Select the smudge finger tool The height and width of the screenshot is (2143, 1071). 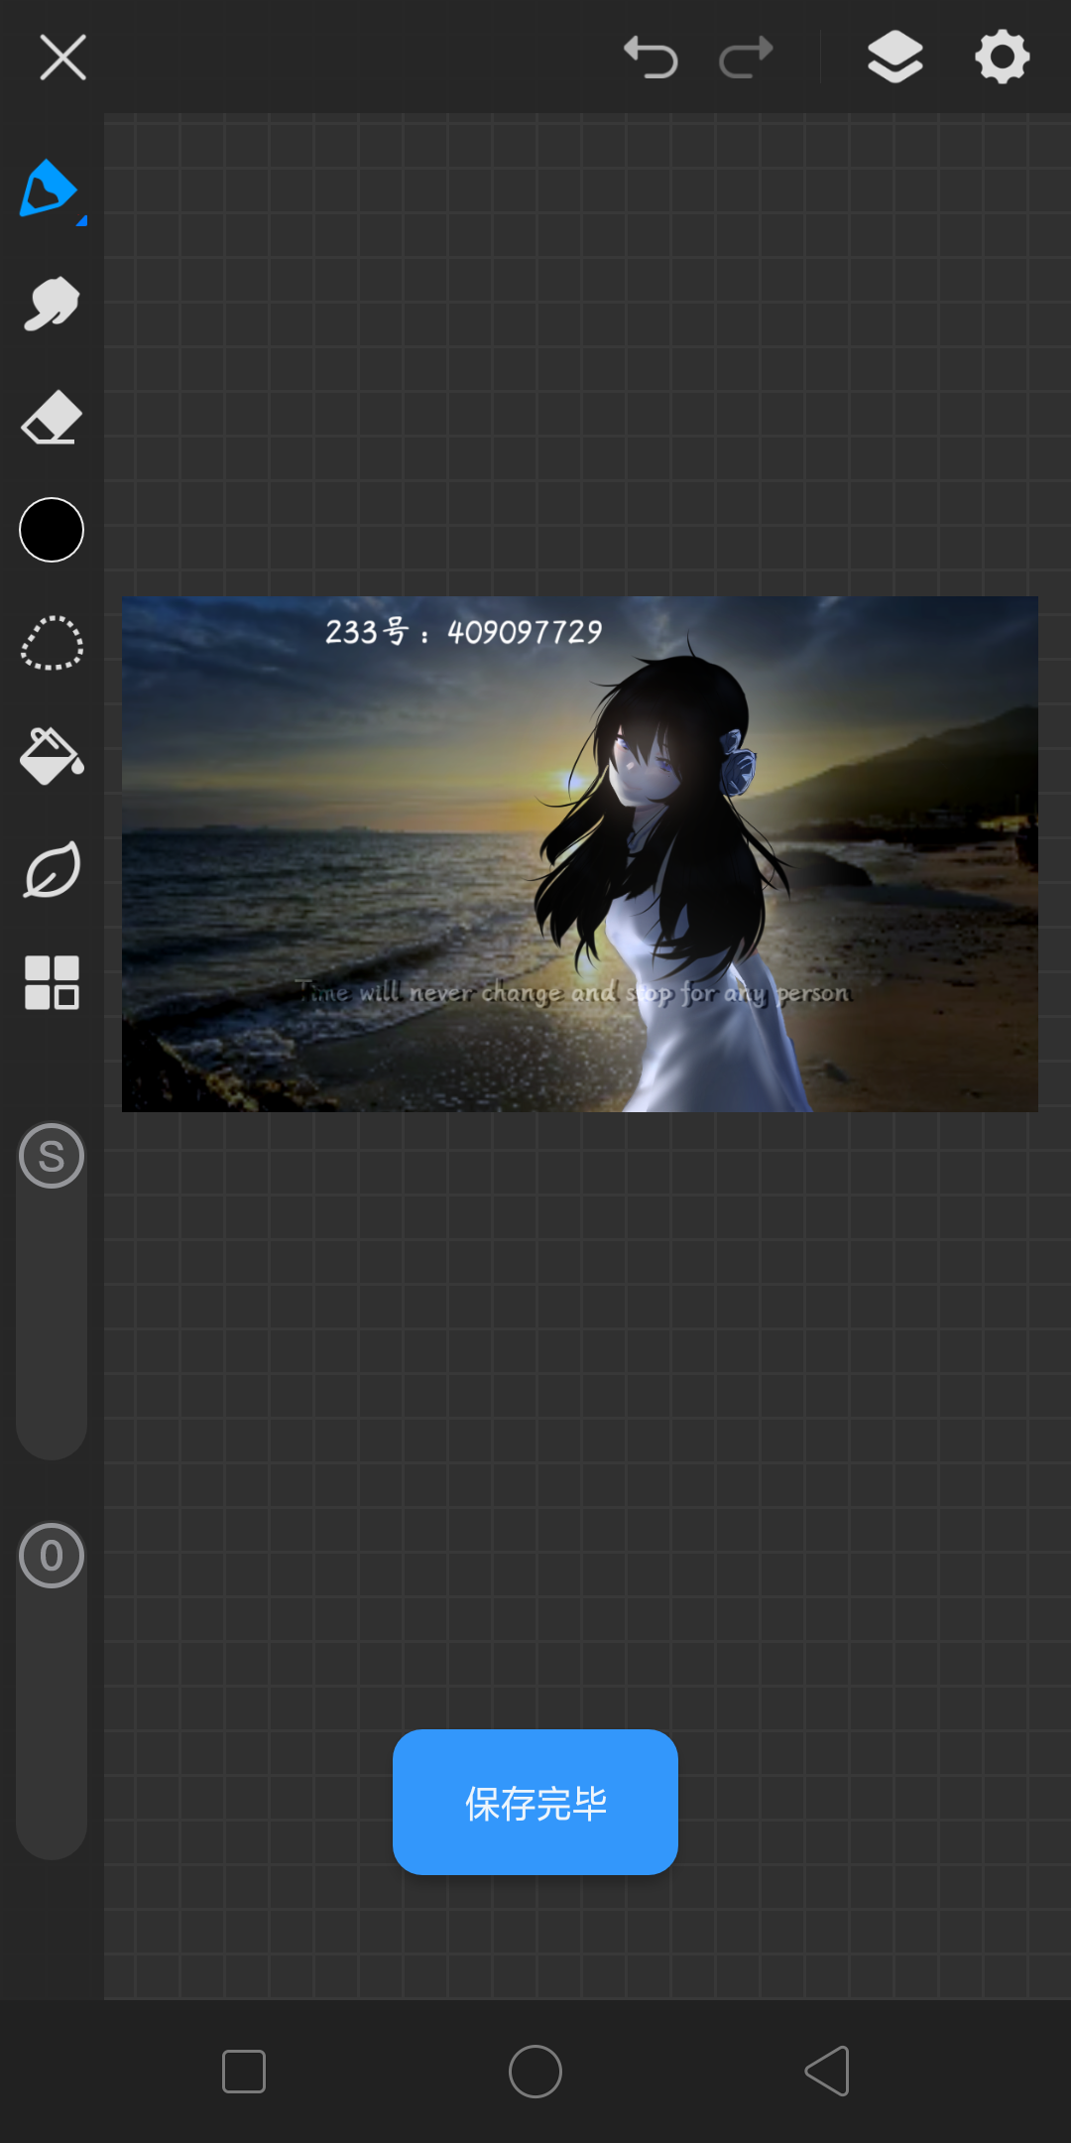tap(52, 304)
